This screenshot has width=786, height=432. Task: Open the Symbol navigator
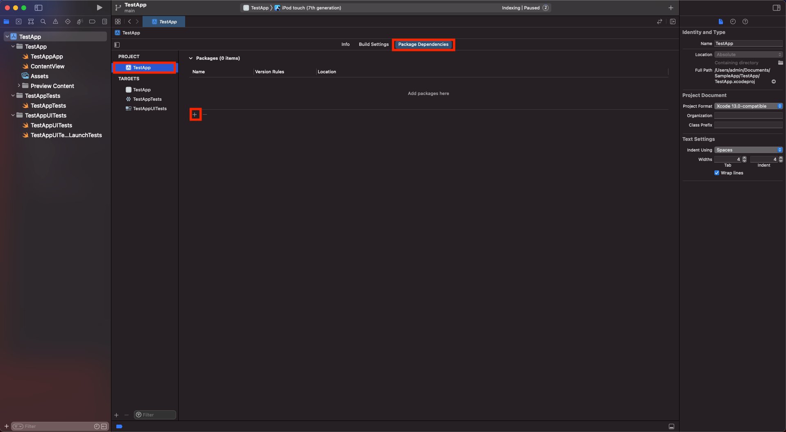tap(31, 22)
